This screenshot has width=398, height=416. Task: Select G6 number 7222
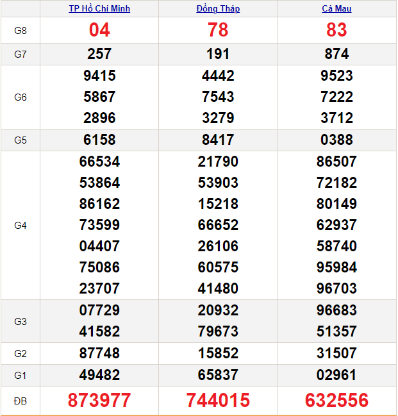click(x=336, y=97)
